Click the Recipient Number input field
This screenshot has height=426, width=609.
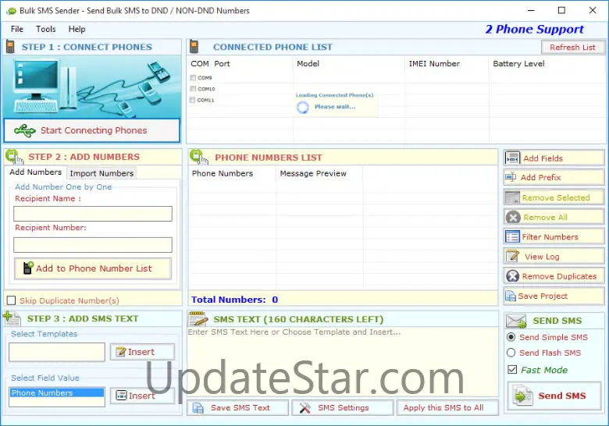click(x=92, y=245)
